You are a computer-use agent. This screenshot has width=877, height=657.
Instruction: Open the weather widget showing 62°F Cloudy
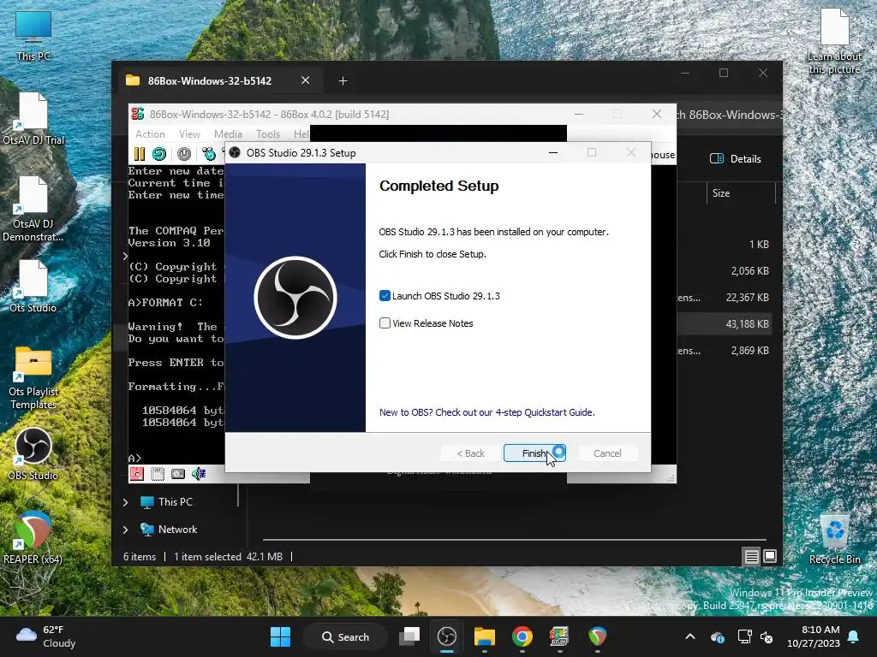pyautogui.click(x=46, y=636)
